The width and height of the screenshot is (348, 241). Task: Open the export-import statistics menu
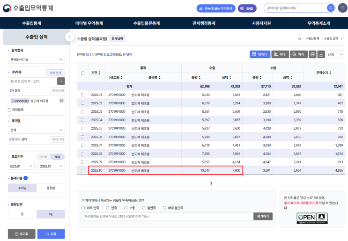coord(31,23)
